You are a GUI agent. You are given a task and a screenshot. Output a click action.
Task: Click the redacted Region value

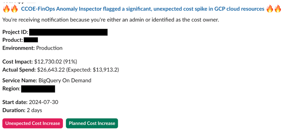click(38, 89)
